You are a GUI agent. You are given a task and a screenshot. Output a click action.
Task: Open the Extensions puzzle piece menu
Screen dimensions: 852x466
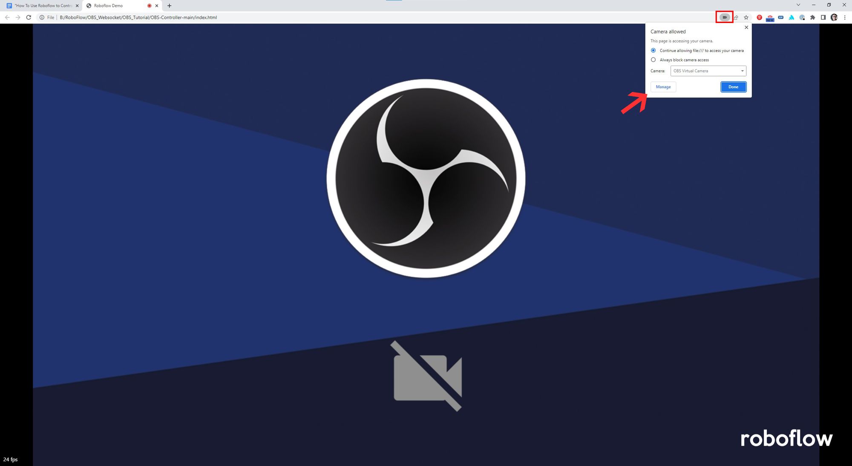pyautogui.click(x=812, y=17)
